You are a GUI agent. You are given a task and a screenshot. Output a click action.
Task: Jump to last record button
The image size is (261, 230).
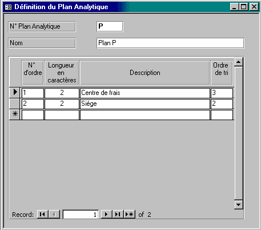118,215
